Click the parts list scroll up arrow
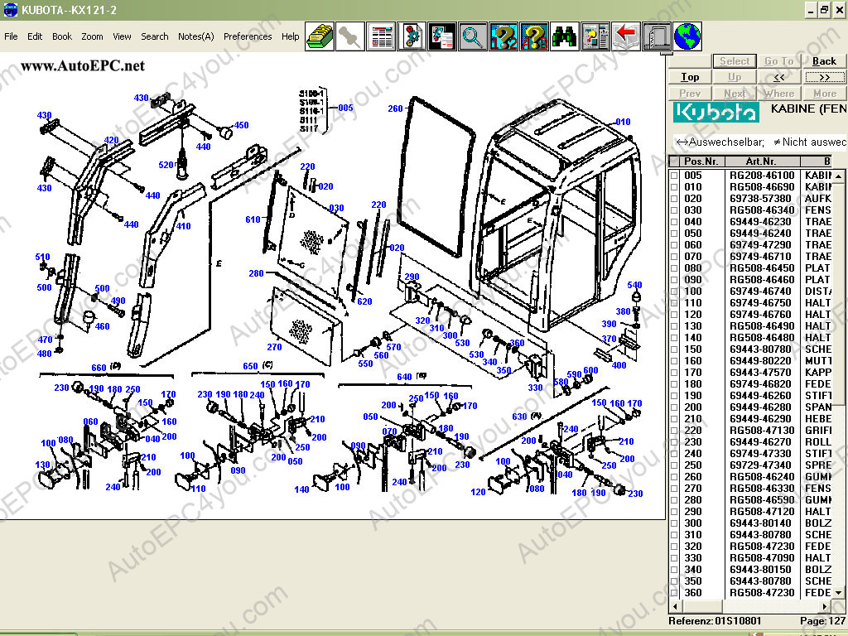 (x=841, y=161)
